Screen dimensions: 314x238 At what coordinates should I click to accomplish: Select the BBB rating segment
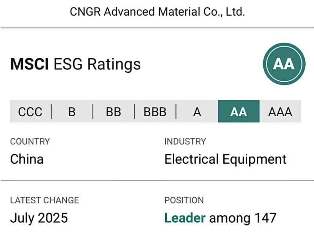click(x=155, y=112)
